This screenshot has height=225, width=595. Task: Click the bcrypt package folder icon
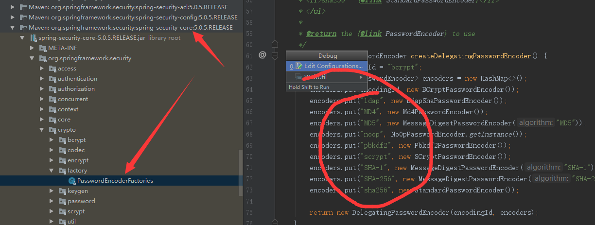coord(63,140)
